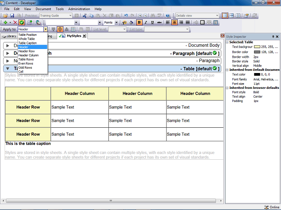Switch to the Library tab
This screenshot has width=281, height=210.
point(9,36)
